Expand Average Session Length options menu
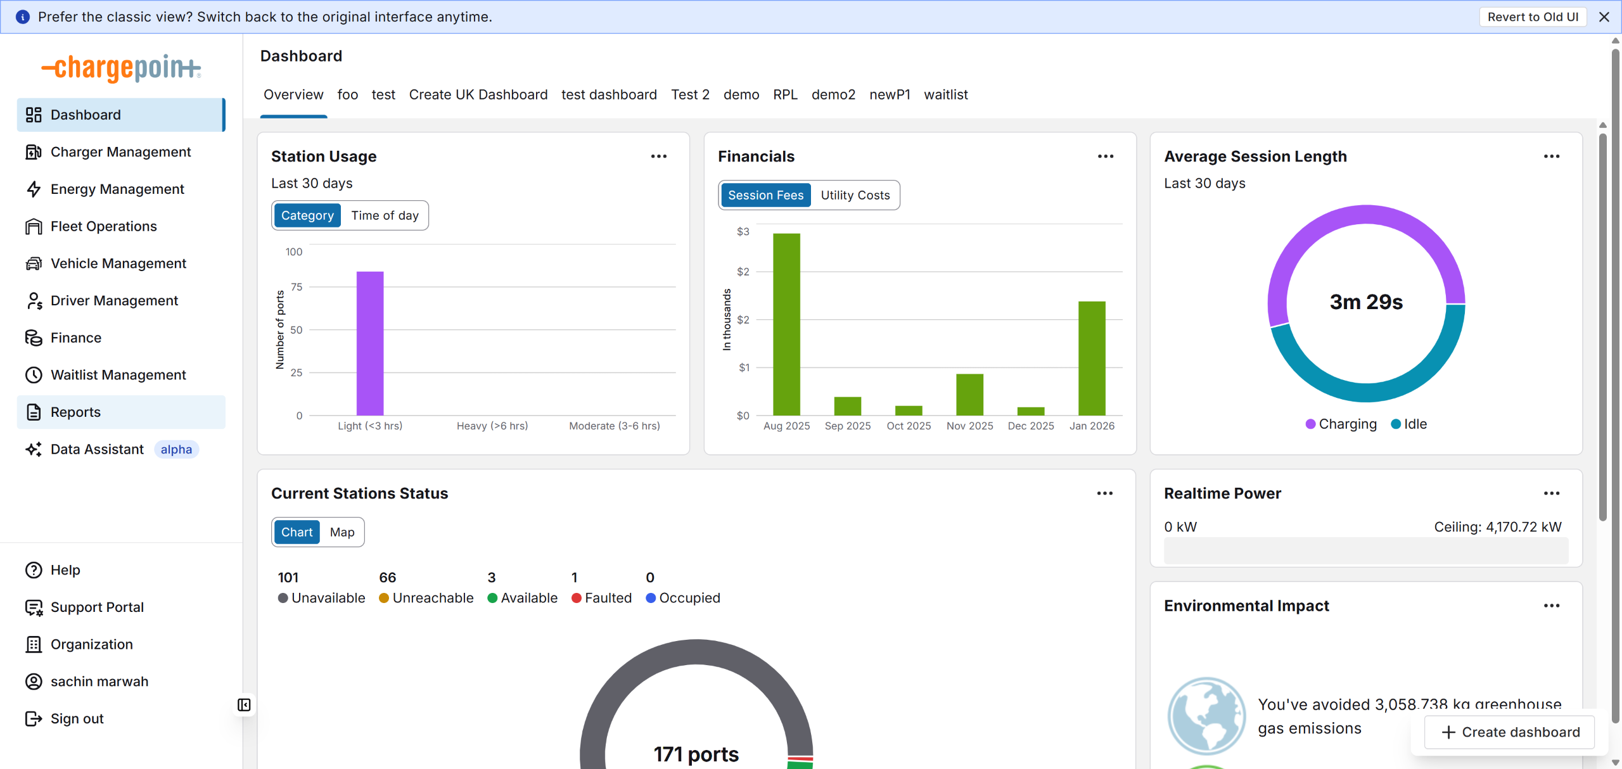Screen dimensions: 1622x769 [1551, 156]
